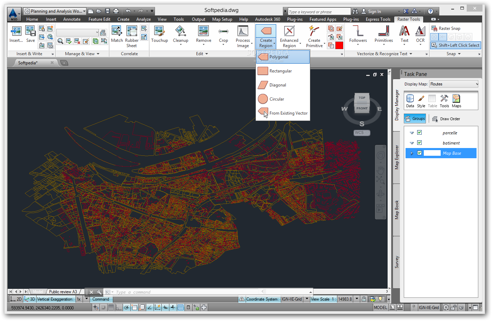
Task: Open the Display Map Routes dropdown
Action: (x=454, y=84)
